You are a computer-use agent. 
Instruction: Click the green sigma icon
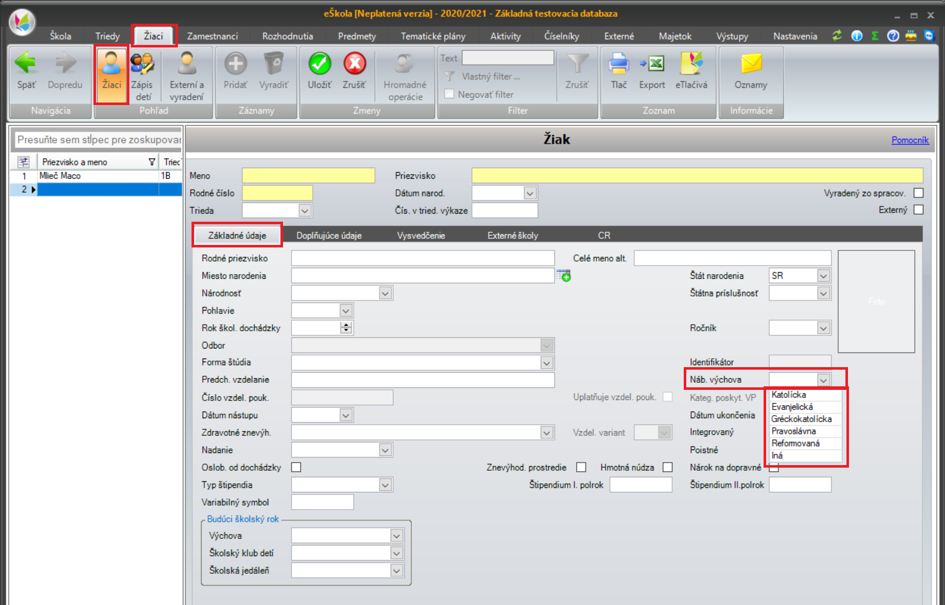point(875,36)
